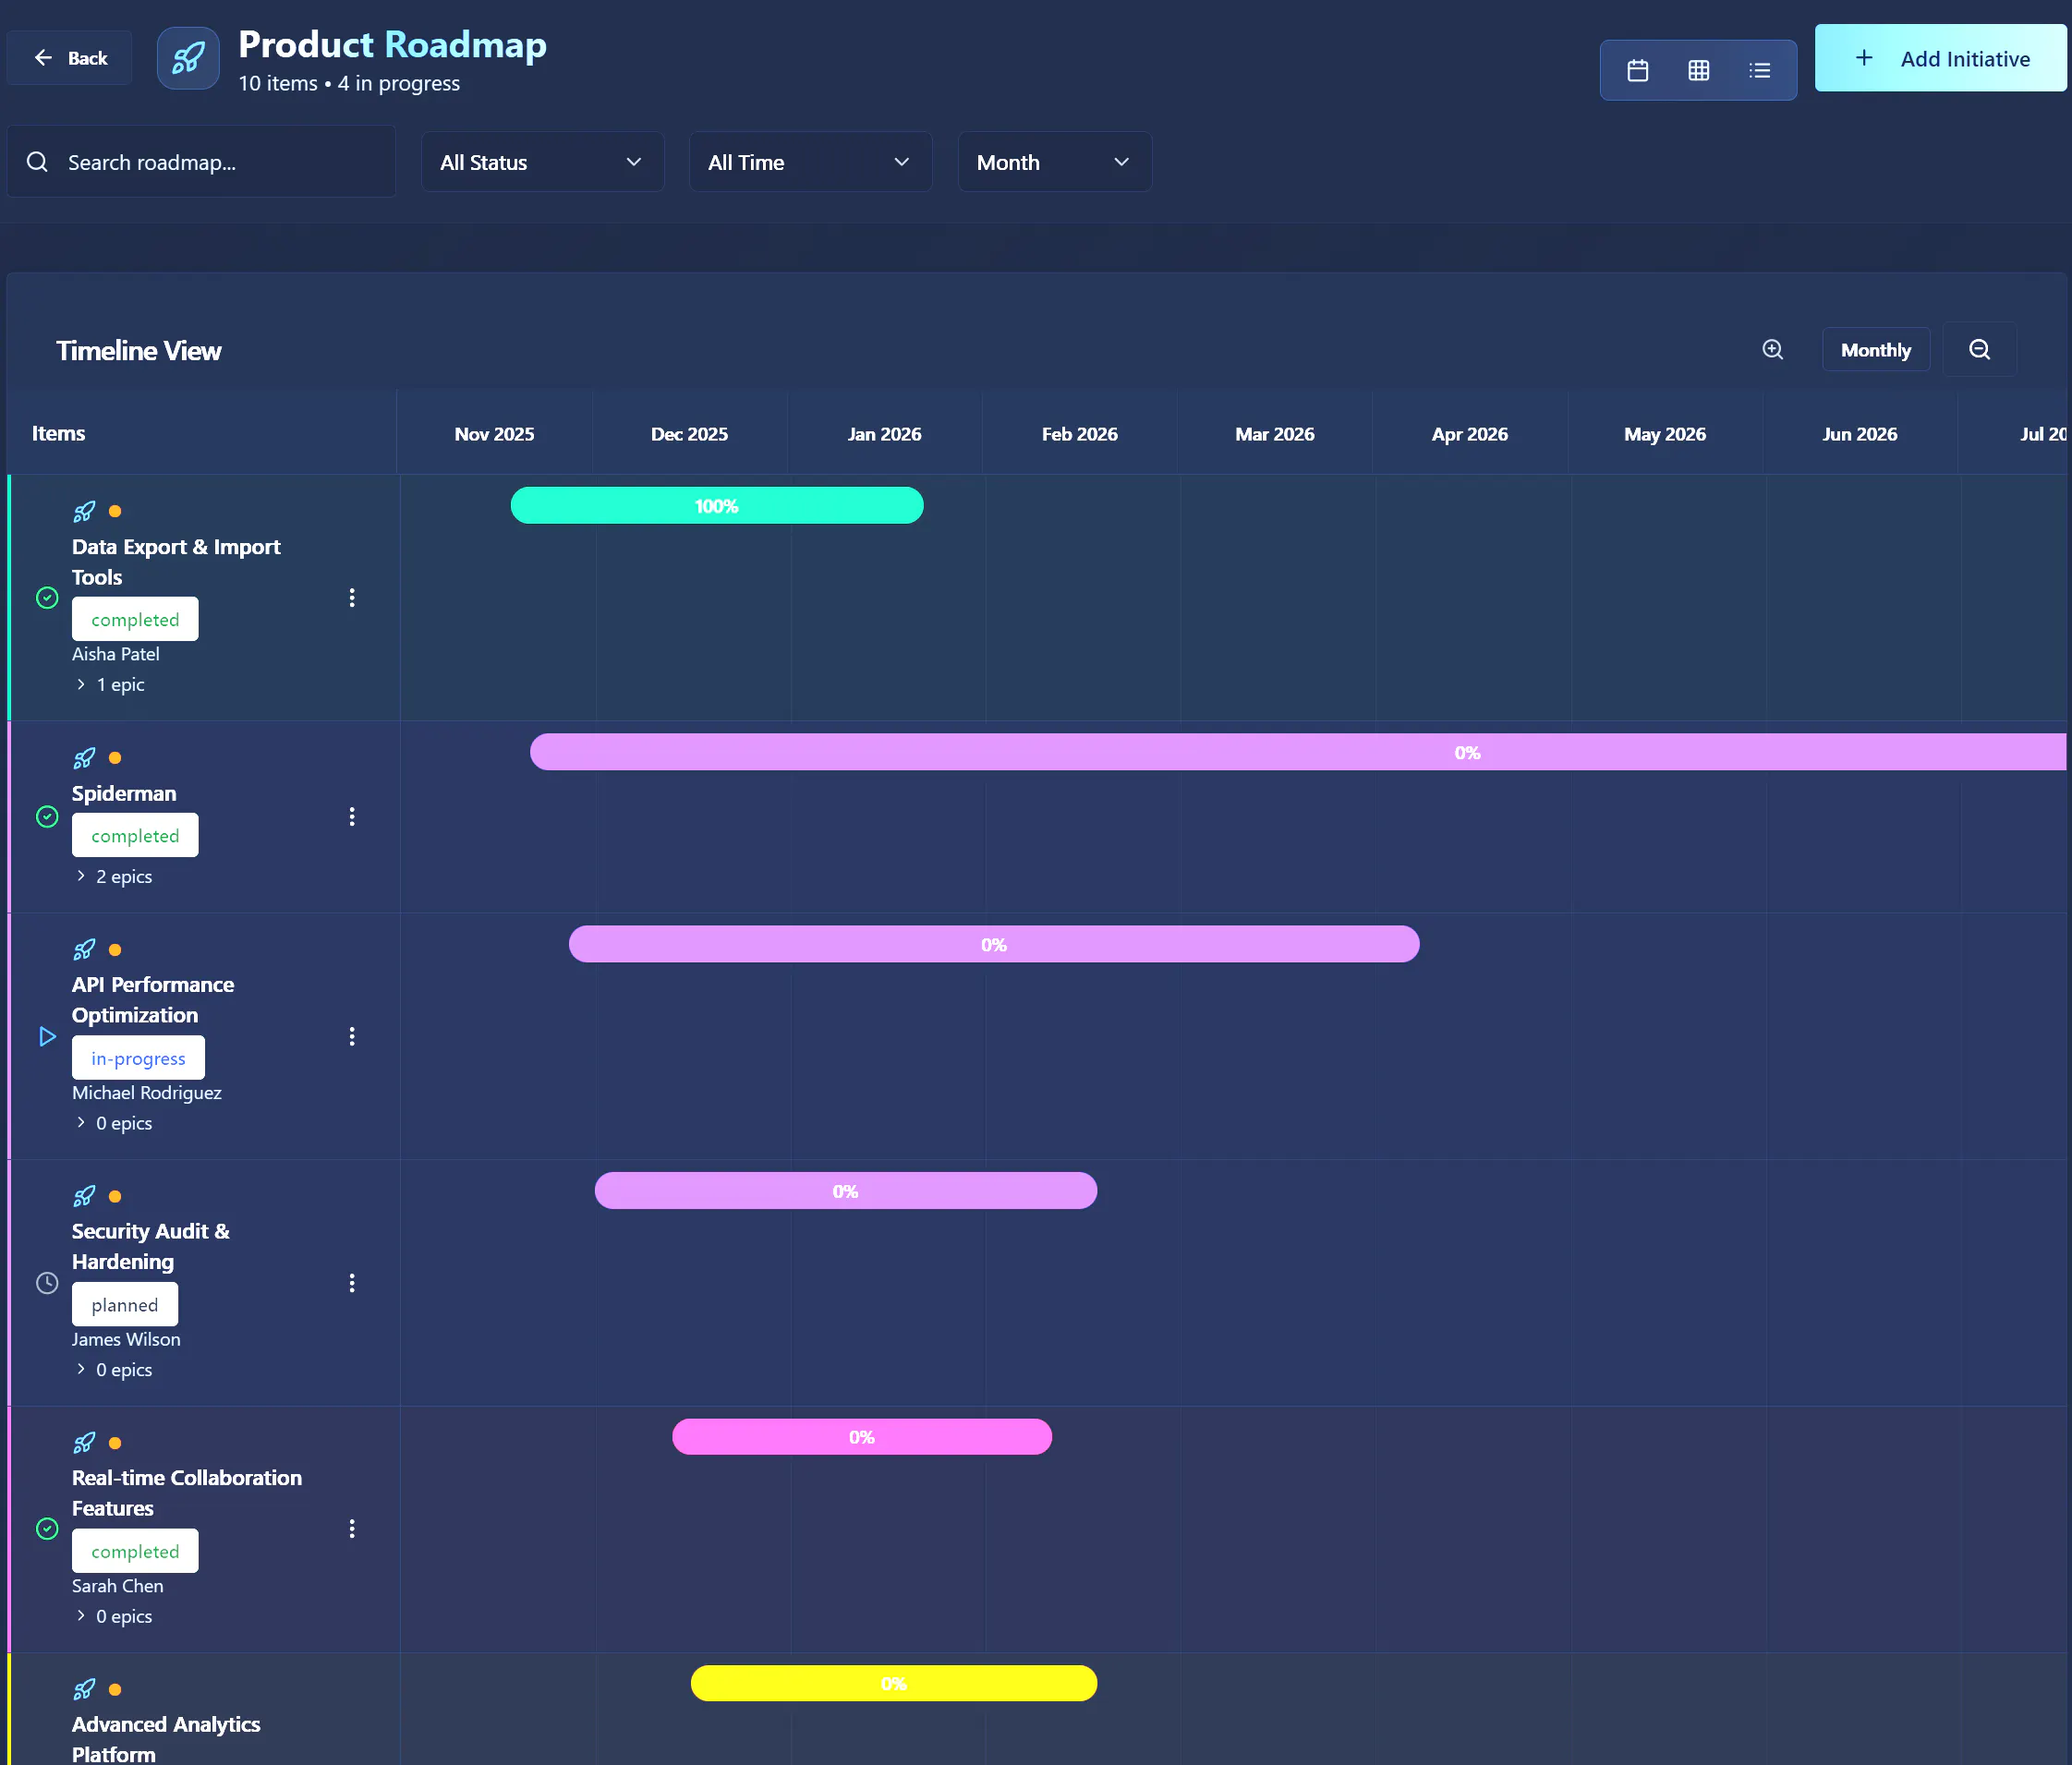Click the Real-time Collaboration pink 0% bar

click(x=862, y=1437)
